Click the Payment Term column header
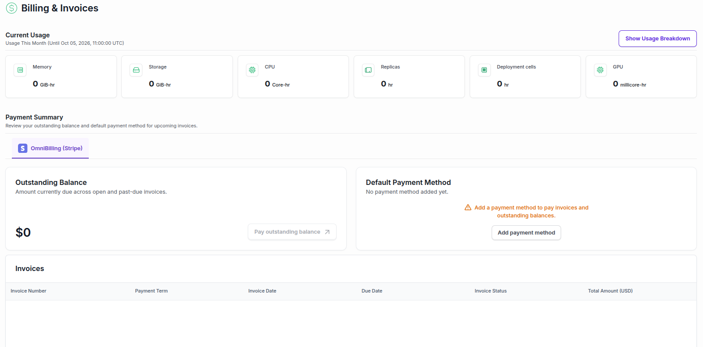This screenshot has width=703, height=347. (152, 291)
